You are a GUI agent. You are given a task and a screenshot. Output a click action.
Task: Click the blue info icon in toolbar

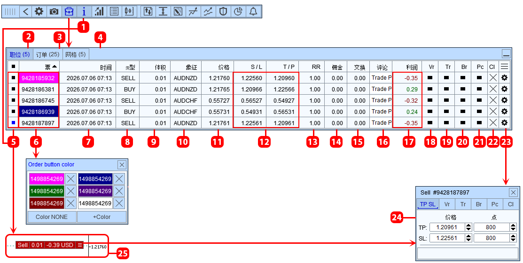(x=84, y=12)
